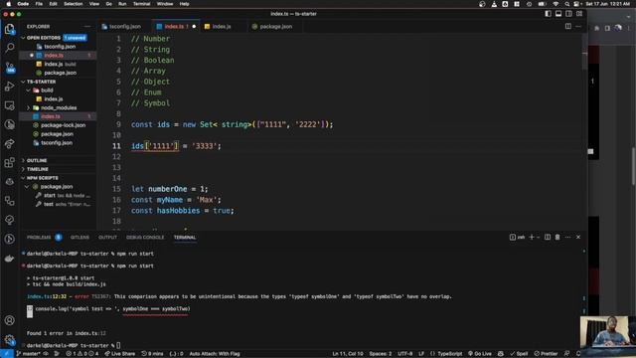This screenshot has width=636, height=358.
Task: Collapse the build folder
Action: click(x=29, y=90)
